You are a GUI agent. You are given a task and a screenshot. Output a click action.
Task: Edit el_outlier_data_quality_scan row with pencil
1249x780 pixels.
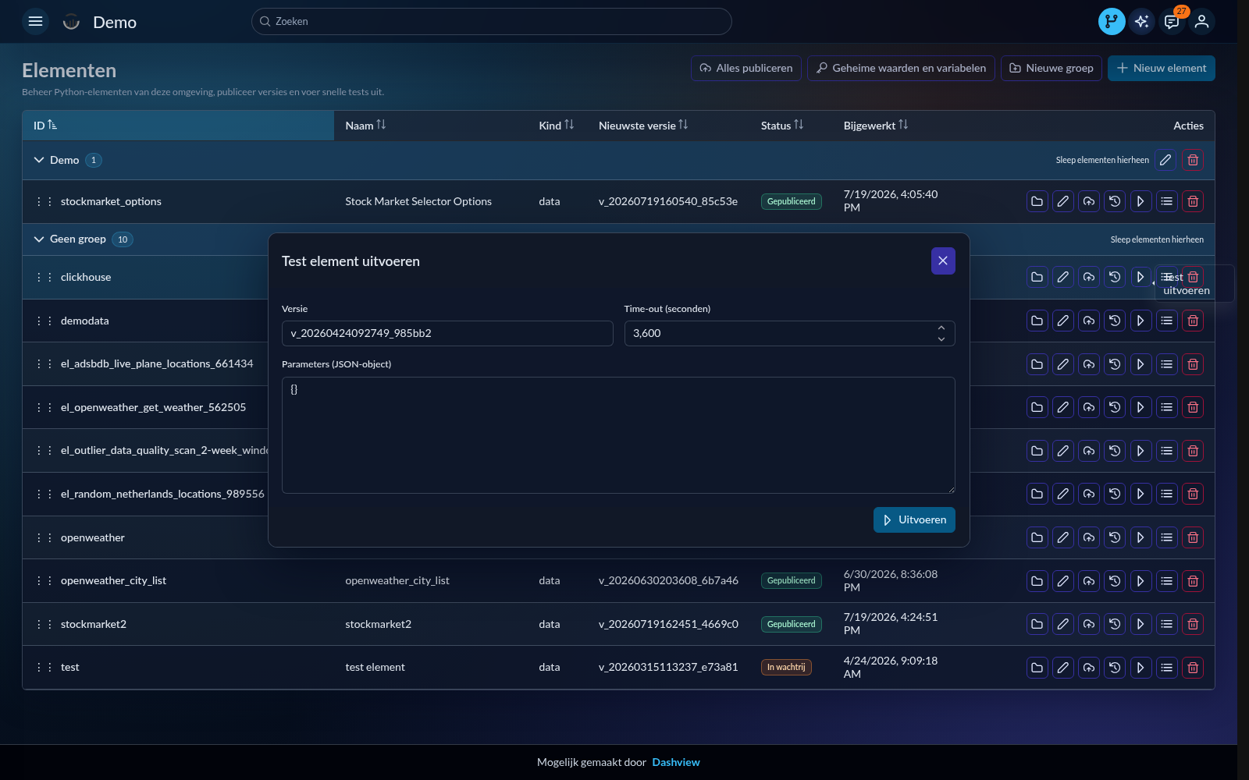[1063, 451]
